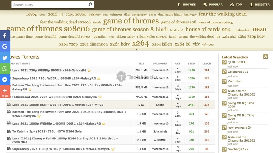Viewport: 273px width, 153px height.
Task: Open latest search 'Yes Union'
Action: (x=235, y=81)
